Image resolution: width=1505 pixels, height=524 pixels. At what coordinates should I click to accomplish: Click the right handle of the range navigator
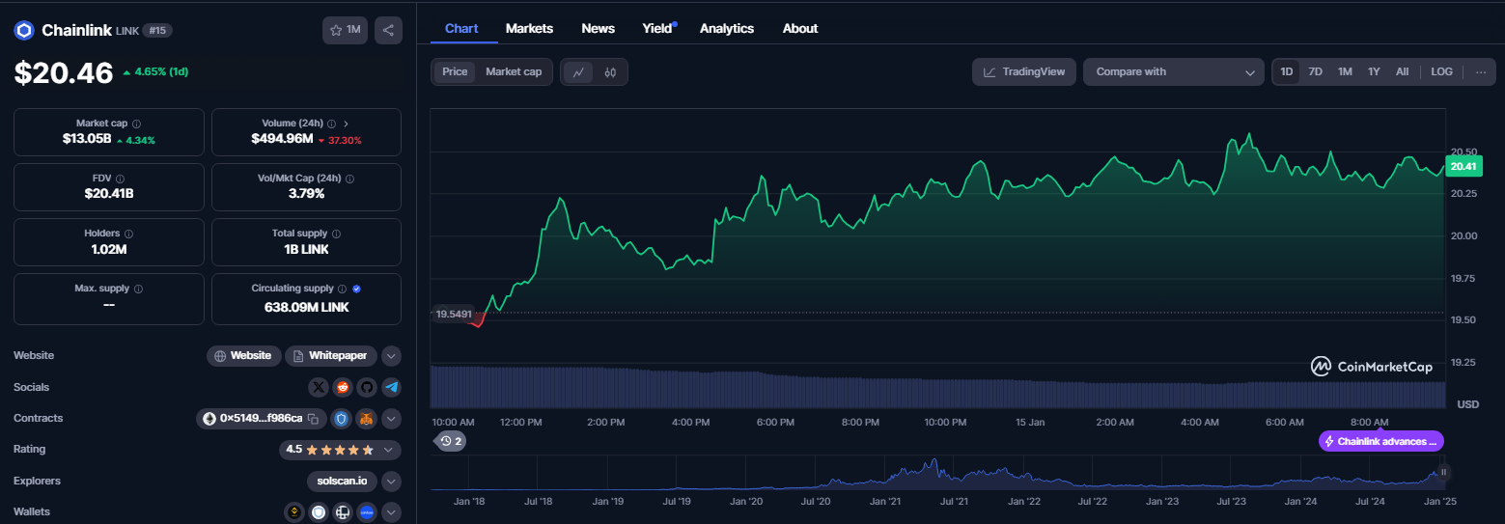coord(1444,472)
